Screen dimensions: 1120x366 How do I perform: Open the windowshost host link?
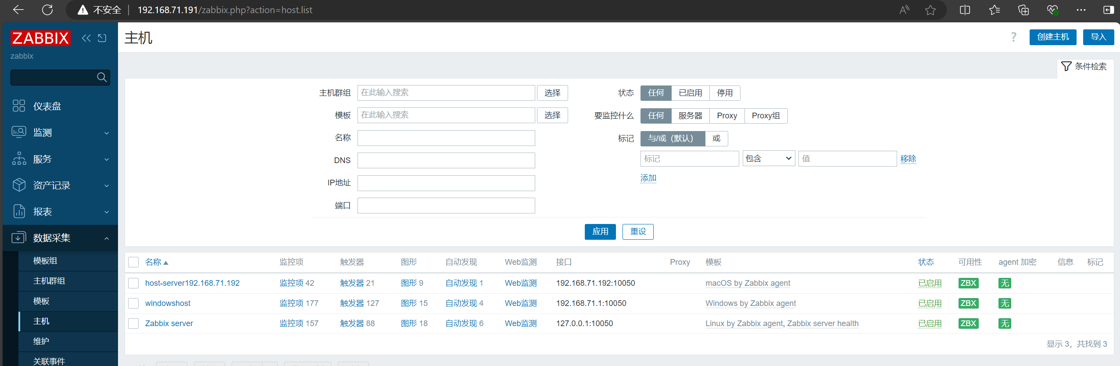pos(168,303)
